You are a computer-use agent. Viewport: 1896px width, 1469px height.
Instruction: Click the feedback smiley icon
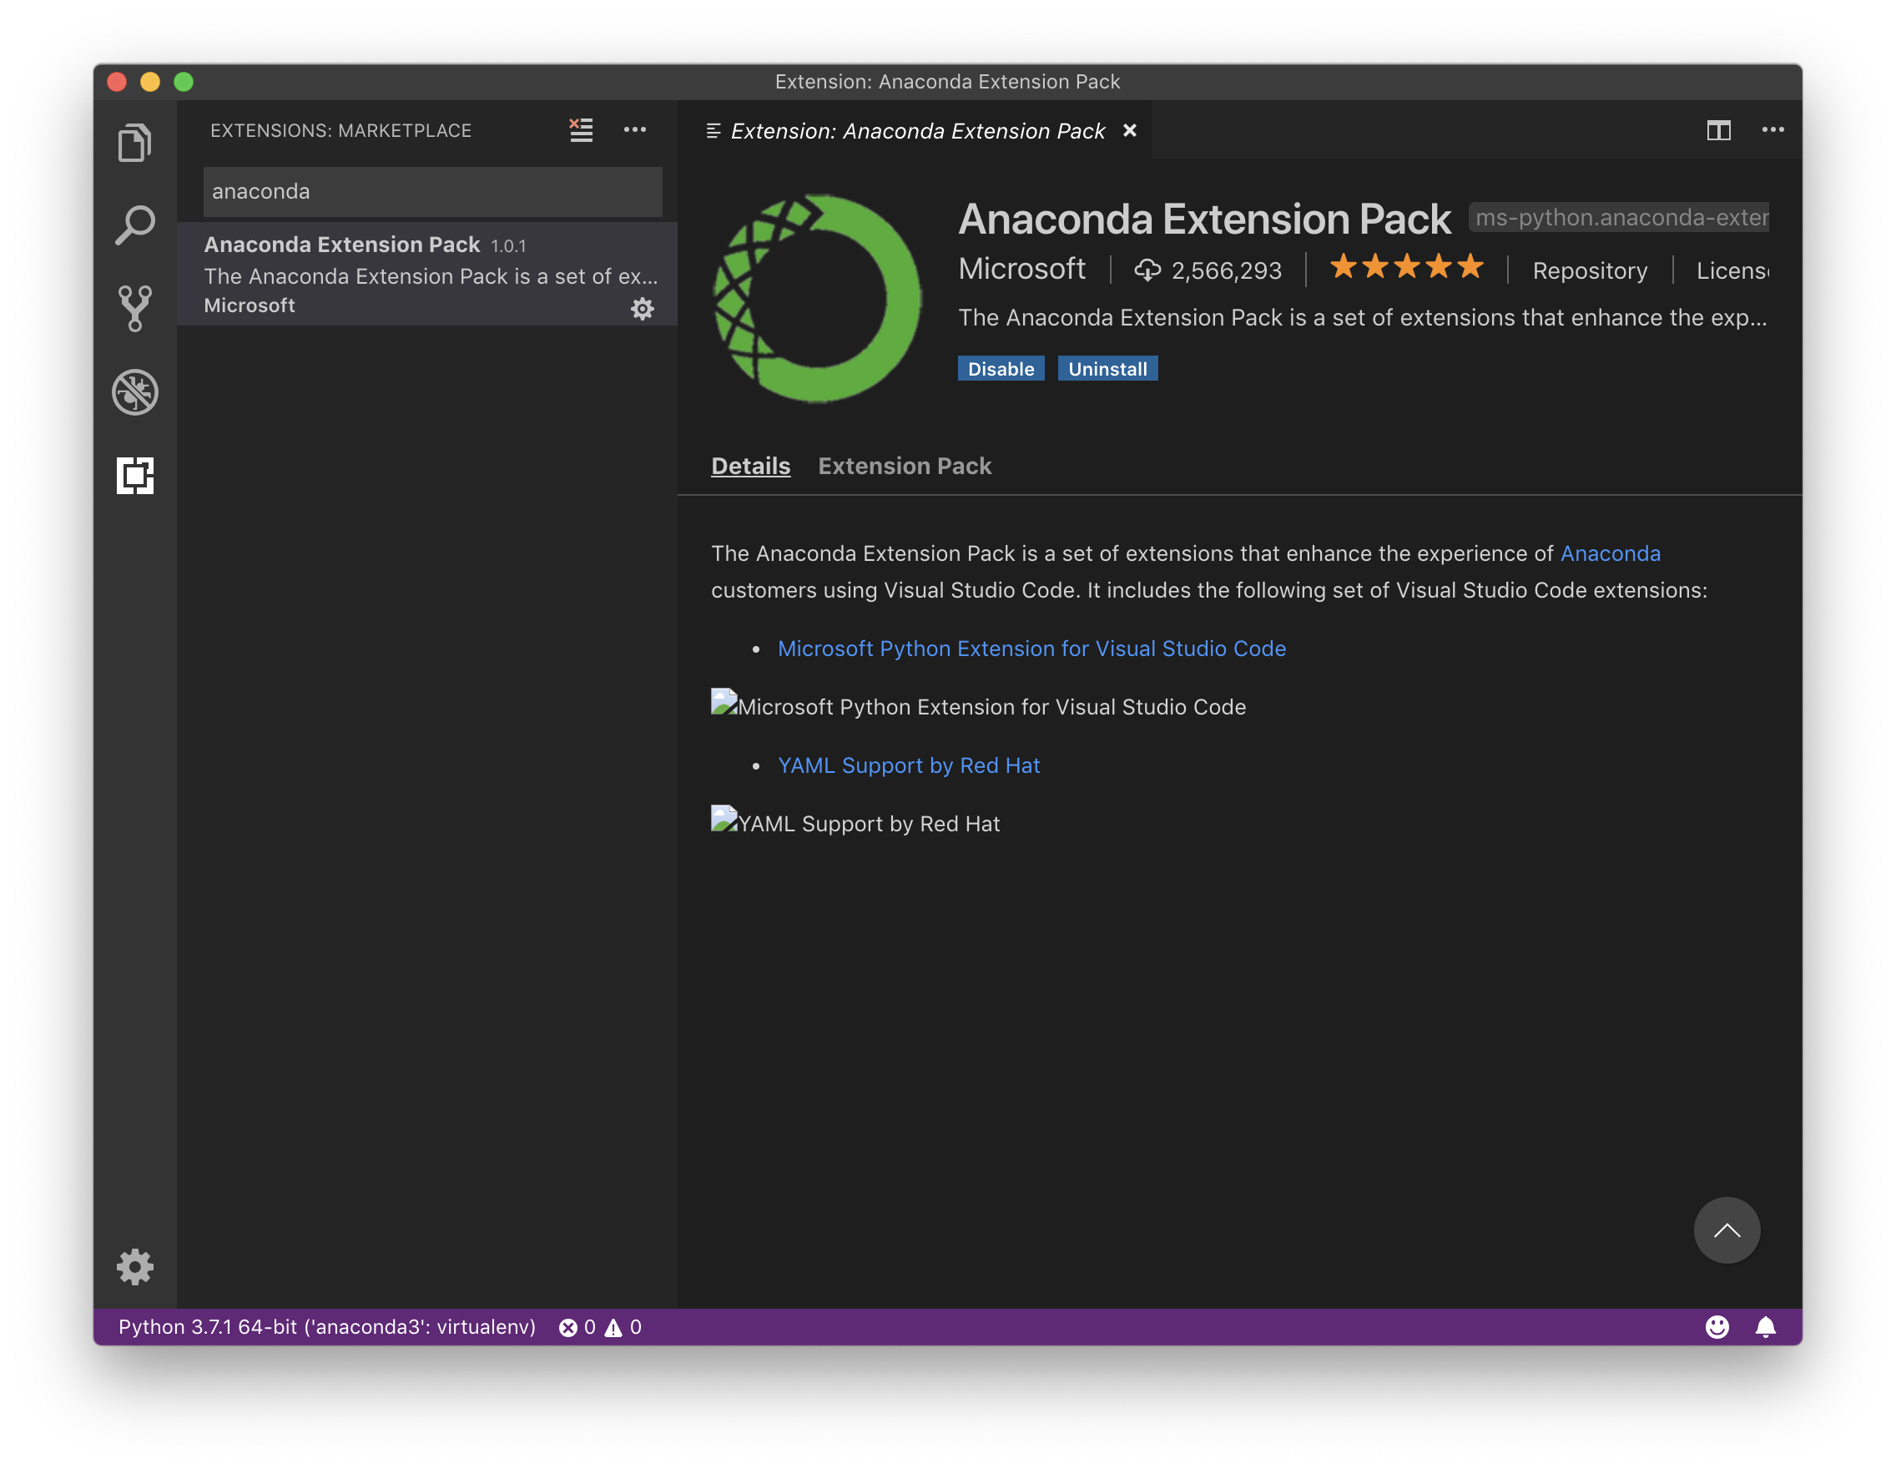1717,1326
